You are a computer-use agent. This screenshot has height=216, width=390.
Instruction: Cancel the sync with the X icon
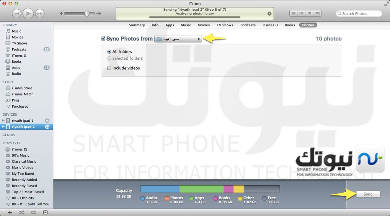269,14
